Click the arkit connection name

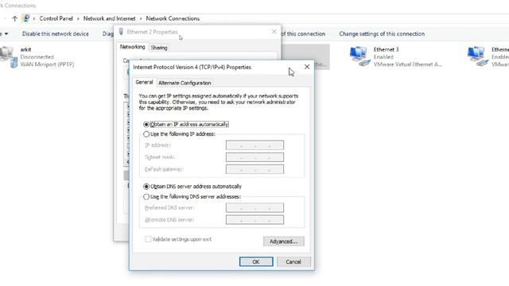(25, 49)
